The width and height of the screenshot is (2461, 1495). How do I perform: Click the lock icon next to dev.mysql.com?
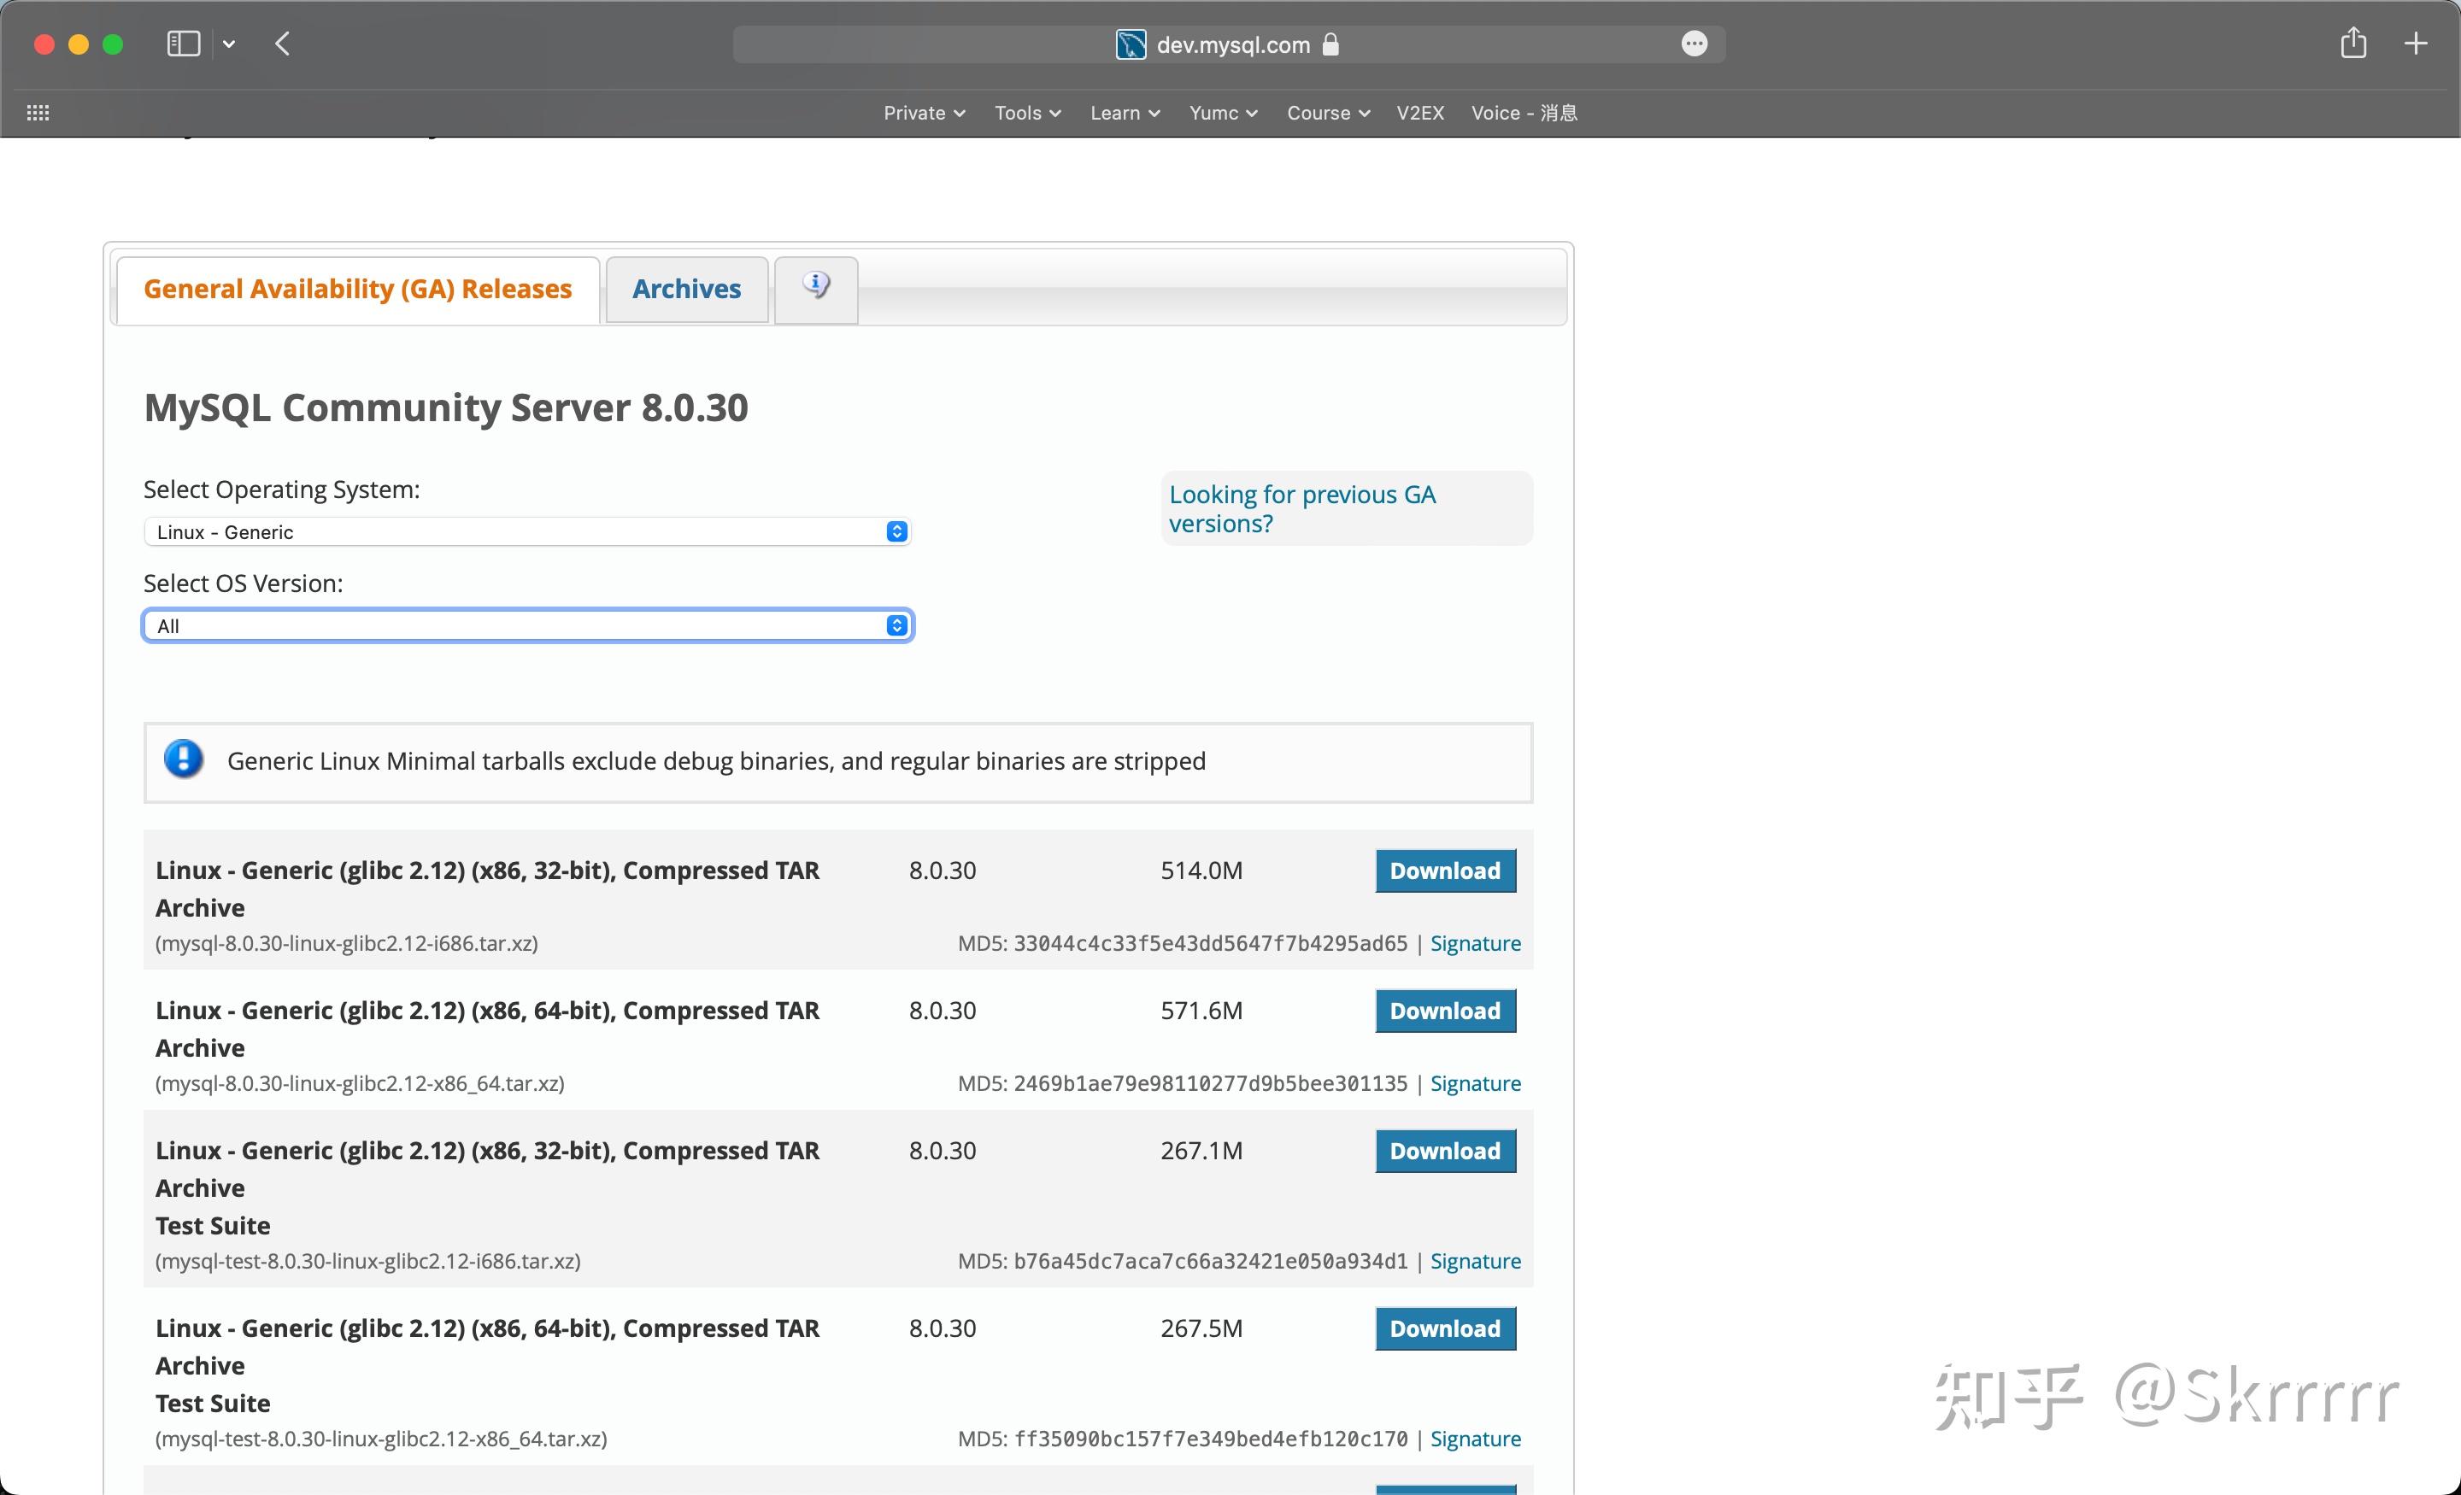click(x=1330, y=45)
